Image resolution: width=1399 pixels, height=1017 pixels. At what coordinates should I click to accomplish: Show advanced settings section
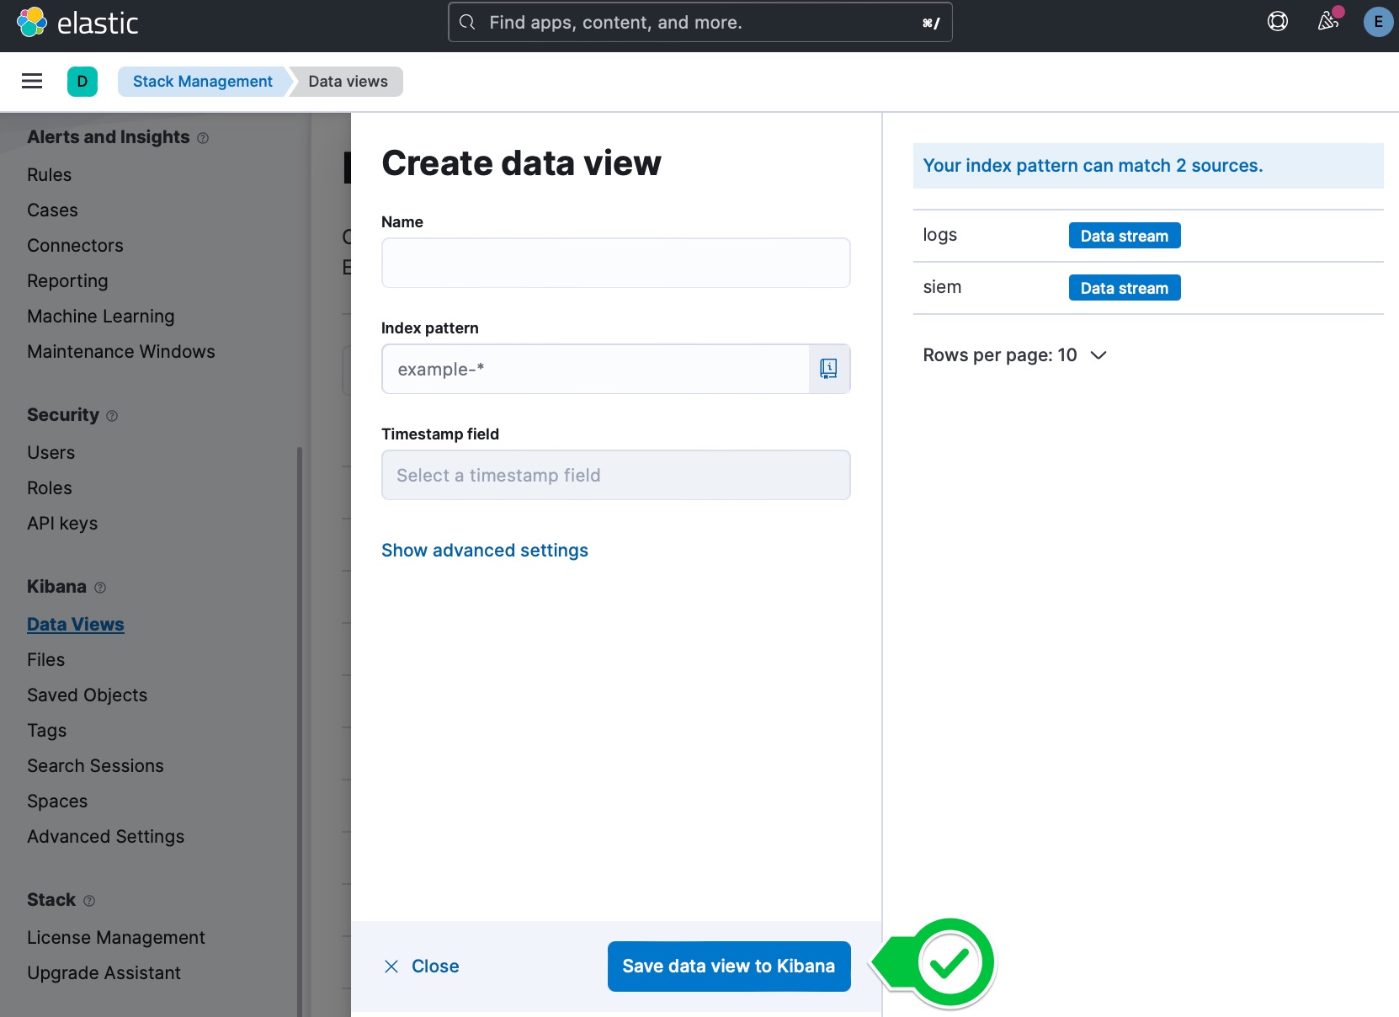click(x=484, y=550)
